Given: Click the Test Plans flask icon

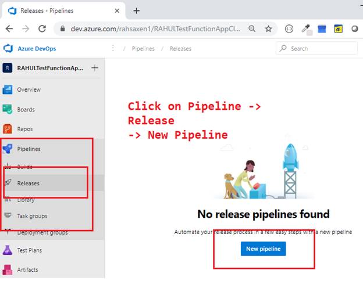Looking at the screenshot, I should [7, 250].
